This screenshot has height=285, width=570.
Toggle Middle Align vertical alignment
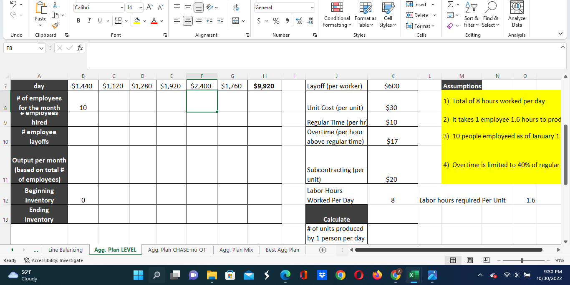coord(188,8)
